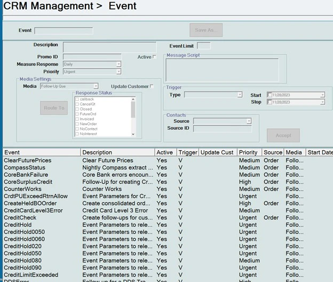Click the Promo ID field
The height and width of the screenshot is (282, 333).
92,57
